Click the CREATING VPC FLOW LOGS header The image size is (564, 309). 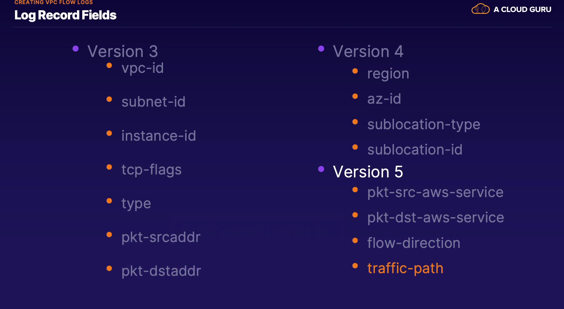[53, 2]
